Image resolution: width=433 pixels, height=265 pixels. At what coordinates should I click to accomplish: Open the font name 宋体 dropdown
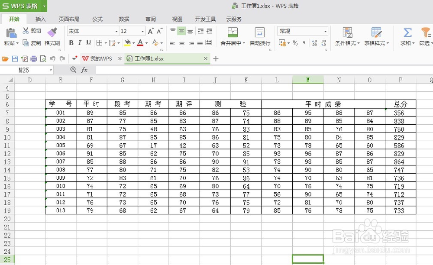coord(116,31)
